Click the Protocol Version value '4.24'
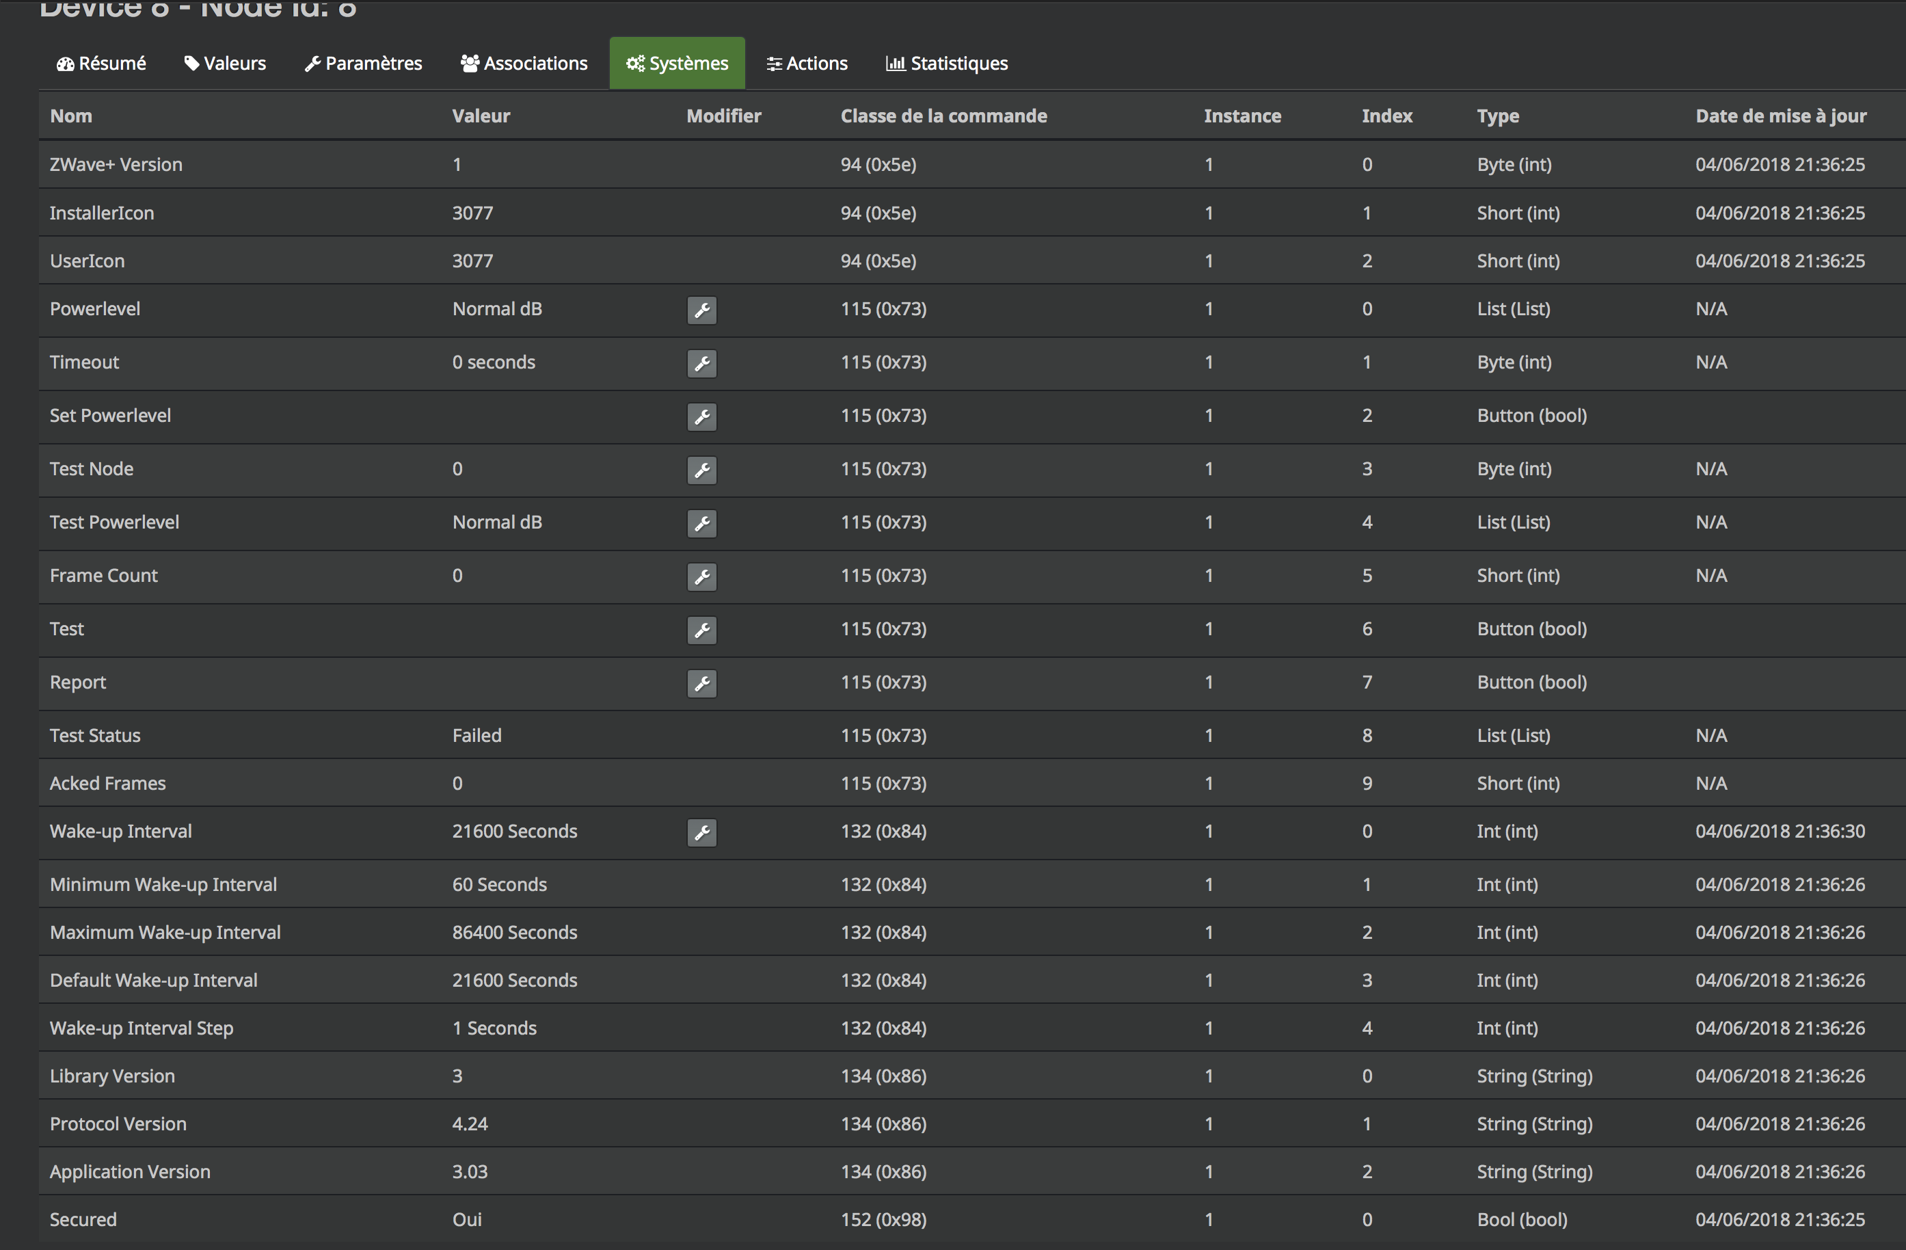 [x=470, y=1124]
